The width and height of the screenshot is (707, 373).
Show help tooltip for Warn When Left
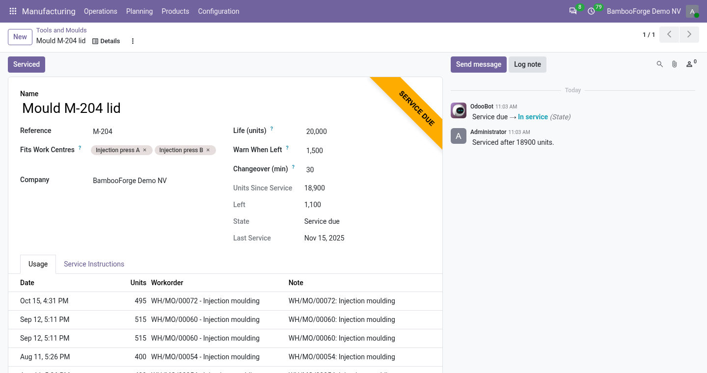pyautogui.click(x=287, y=148)
